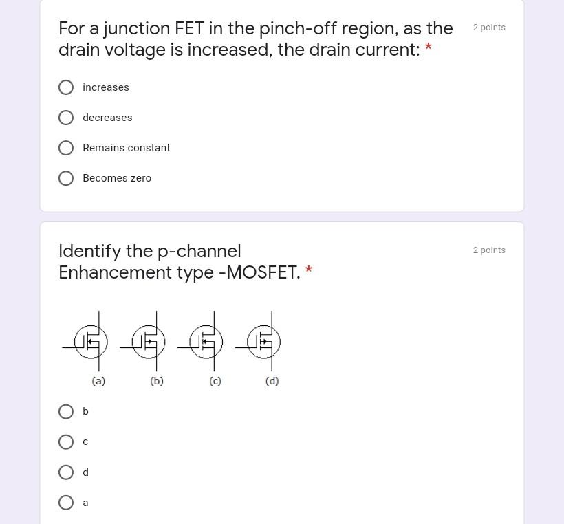Viewport: 564px width, 524px height.
Task: Choose "Remains constant" for the FET question
Action: (x=66, y=148)
